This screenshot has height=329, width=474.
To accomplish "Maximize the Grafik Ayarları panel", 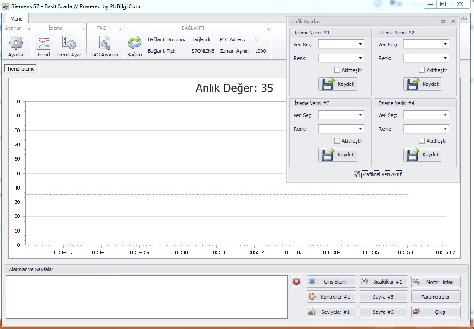I will tap(442, 22).
